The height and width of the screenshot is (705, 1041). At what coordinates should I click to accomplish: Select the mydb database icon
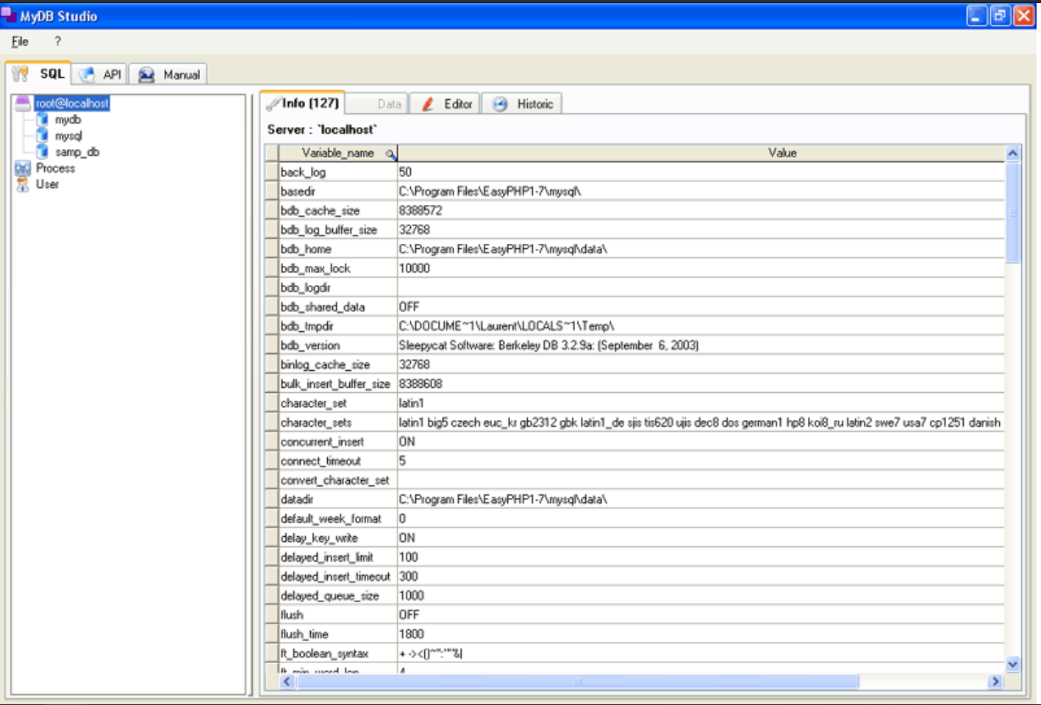[43, 119]
